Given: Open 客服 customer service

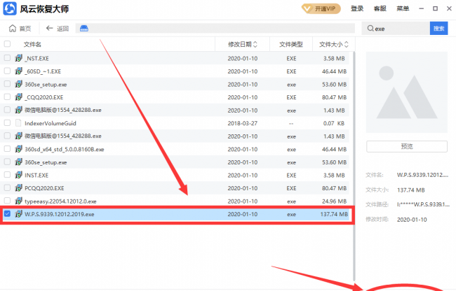Looking at the screenshot, I should click(x=380, y=8).
